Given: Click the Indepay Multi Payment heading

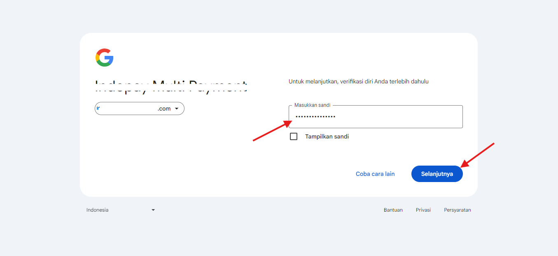Looking at the screenshot, I should tap(171, 85).
